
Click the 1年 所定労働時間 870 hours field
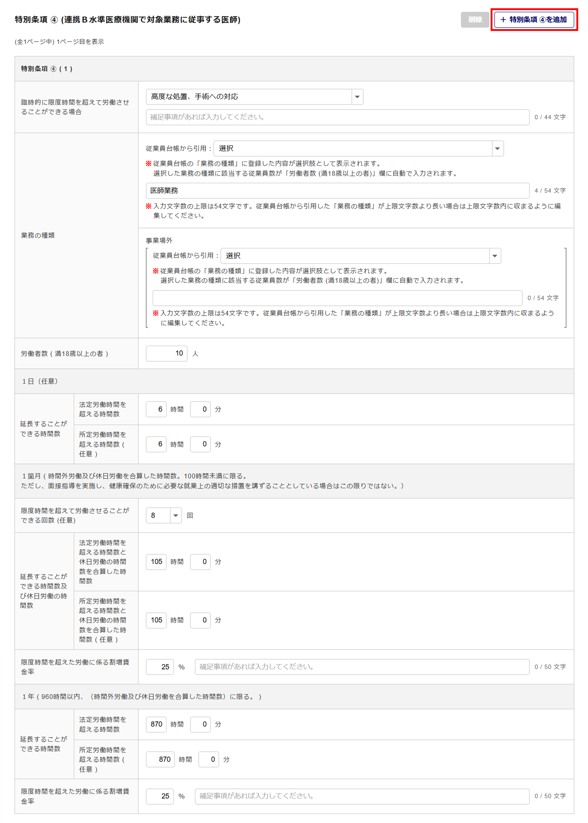(160, 759)
